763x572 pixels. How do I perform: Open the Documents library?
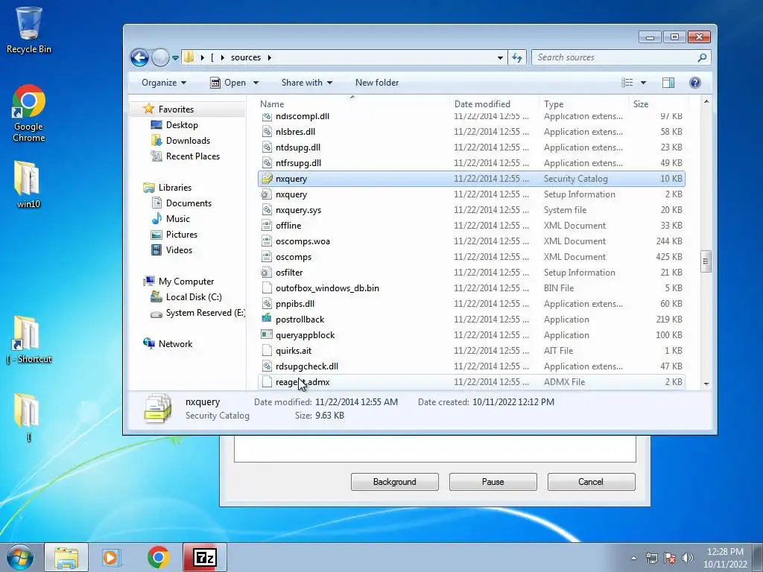189,203
